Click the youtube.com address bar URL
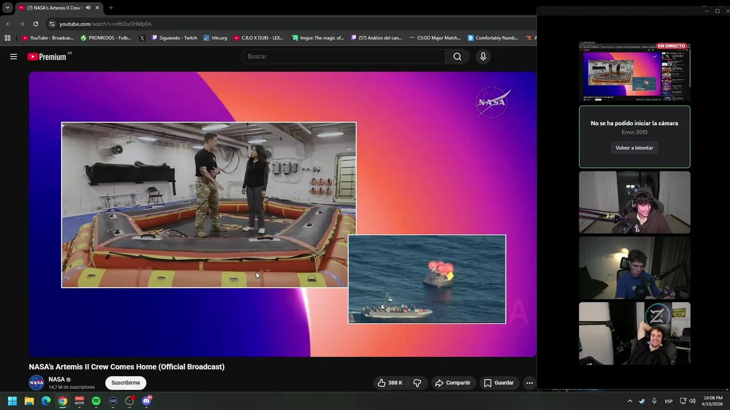 click(106, 24)
